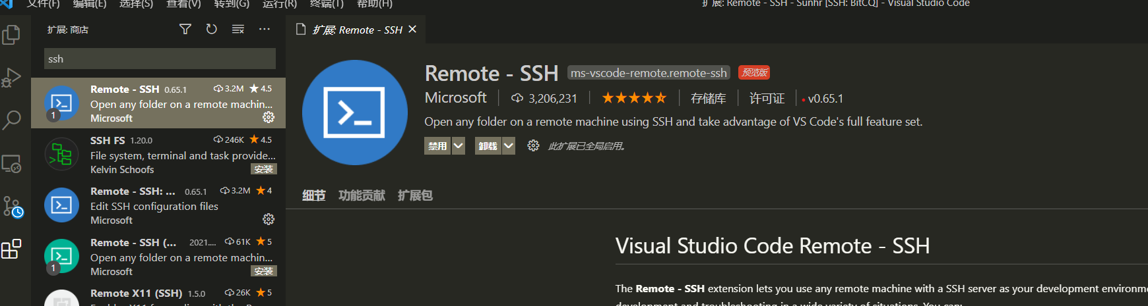
Task: Click the extensions search field containing ssh
Action: click(x=160, y=59)
